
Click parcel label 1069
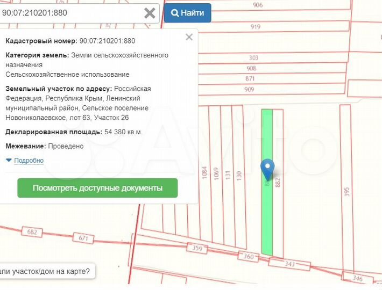pyautogui.click(x=216, y=174)
